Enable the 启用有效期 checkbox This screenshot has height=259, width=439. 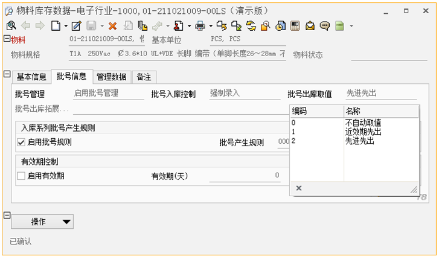coord(21,176)
